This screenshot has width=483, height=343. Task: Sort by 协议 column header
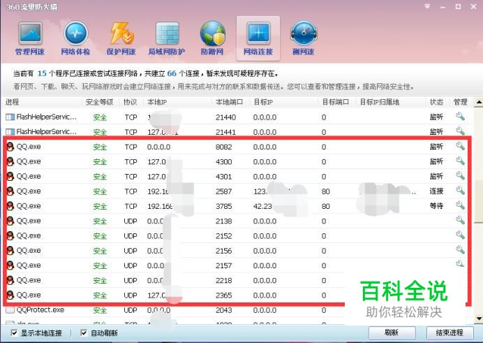tap(131, 102)
